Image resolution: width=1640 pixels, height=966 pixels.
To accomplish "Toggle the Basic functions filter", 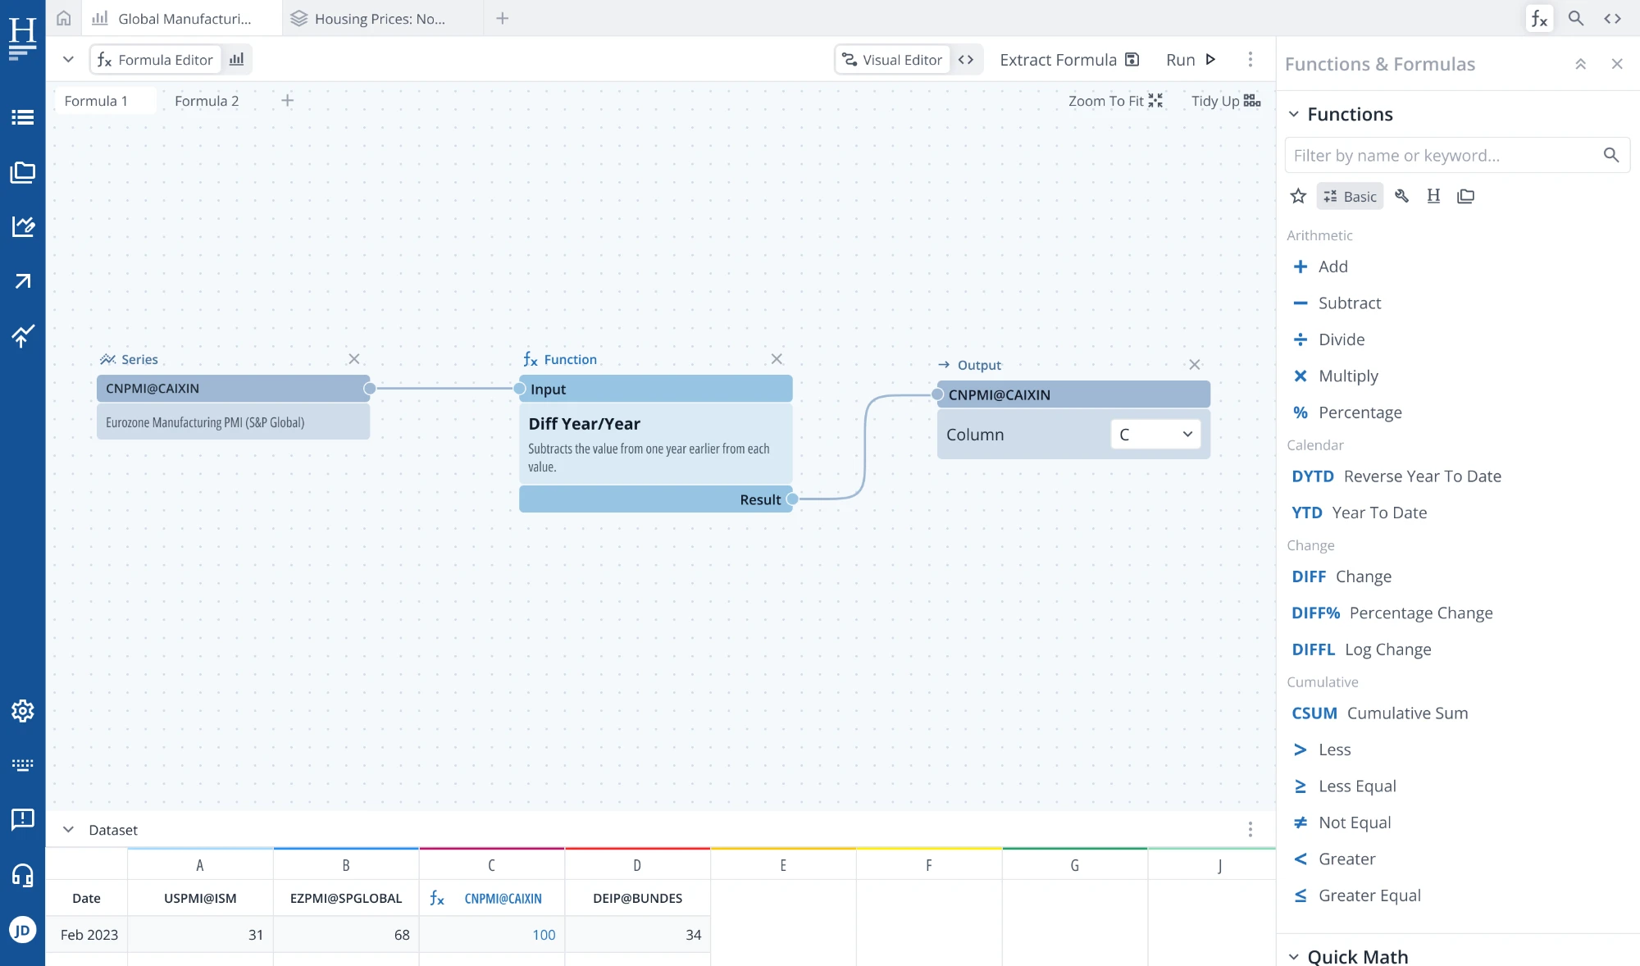I will pyautogui.click(x=1350, y=196).
